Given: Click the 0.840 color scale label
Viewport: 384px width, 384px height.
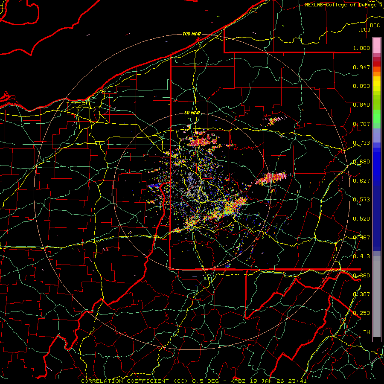Looking at the screenshot, I should click(361, 105).
